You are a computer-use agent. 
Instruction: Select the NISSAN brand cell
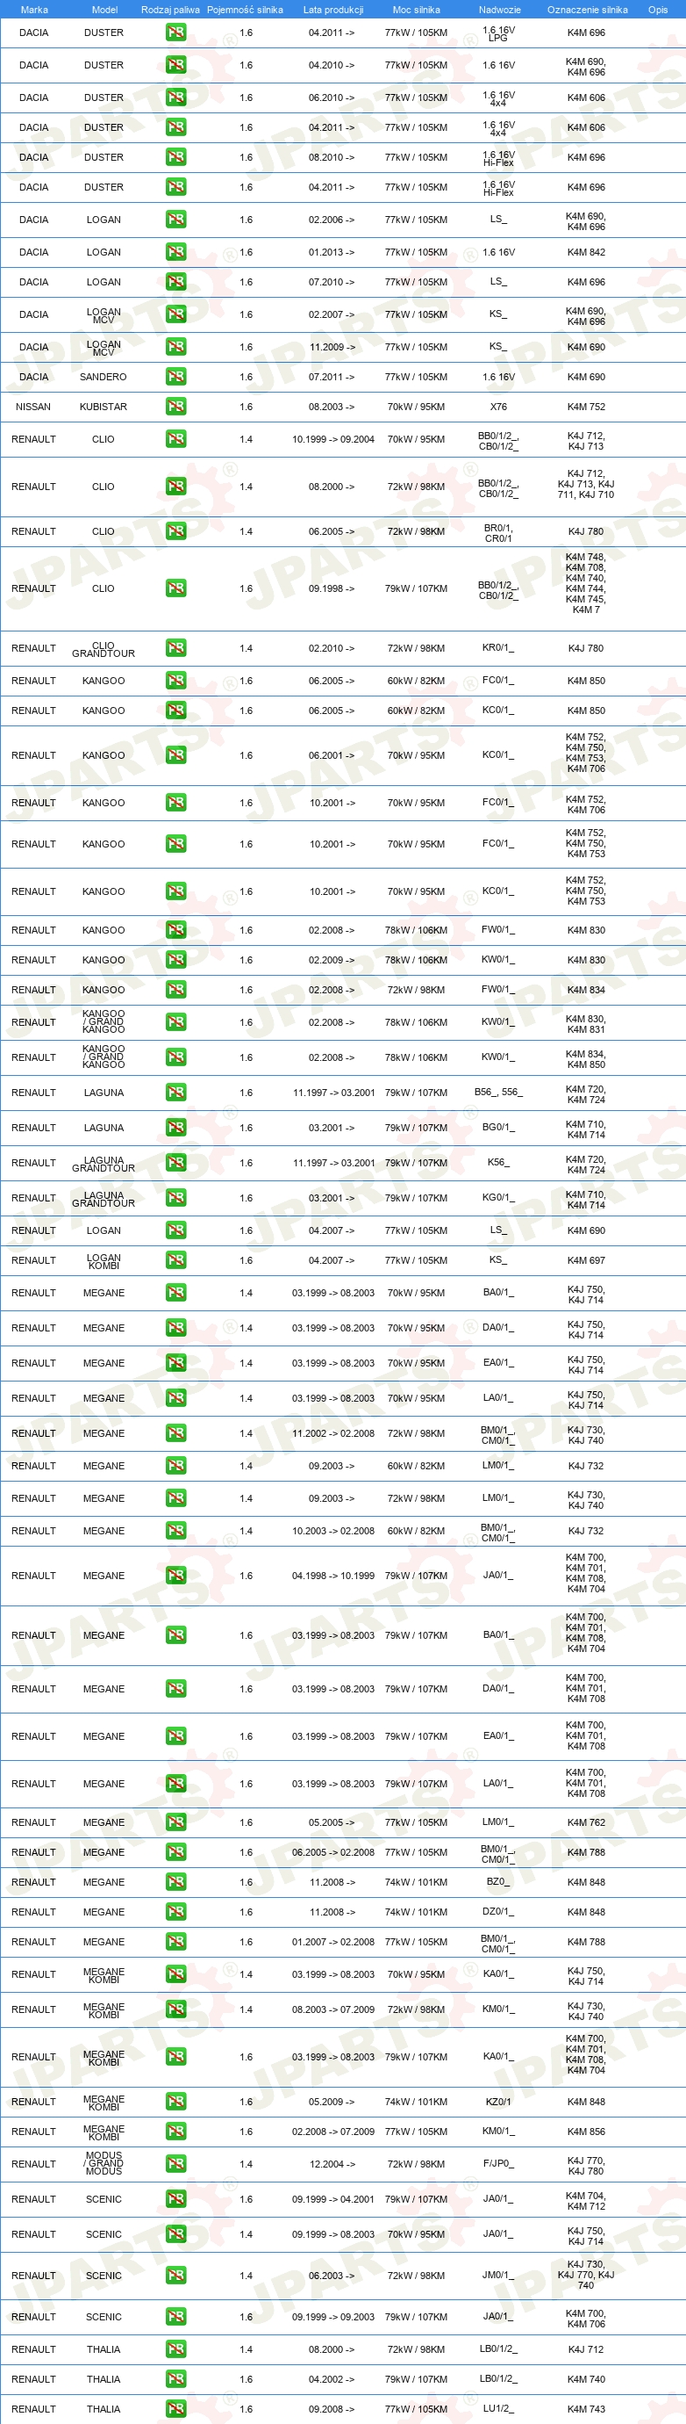coord(32,408)
